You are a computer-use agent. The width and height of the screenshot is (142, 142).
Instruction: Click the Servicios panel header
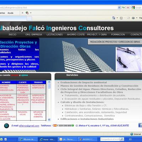(x=98, y=76)
